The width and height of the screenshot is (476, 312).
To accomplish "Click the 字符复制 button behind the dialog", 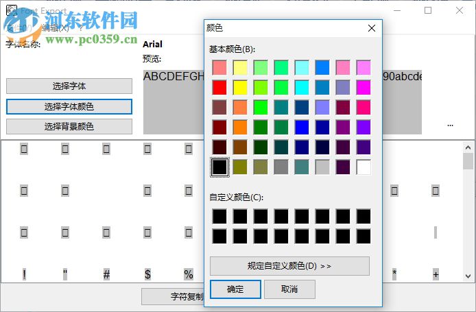I will point(173,296).
